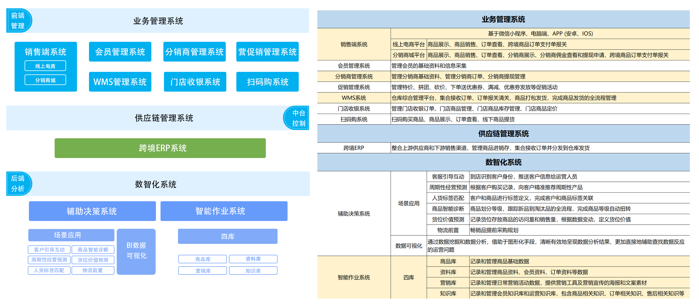Open the 营促销管理系统 box
The image size is (699, 304).
click(267, 52)
